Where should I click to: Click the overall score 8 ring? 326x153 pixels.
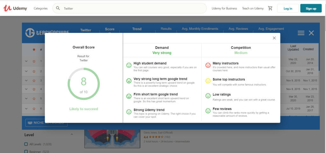[84, 84]
